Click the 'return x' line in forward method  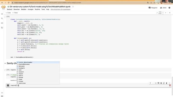pyautogui.click(x=21, y=51)
